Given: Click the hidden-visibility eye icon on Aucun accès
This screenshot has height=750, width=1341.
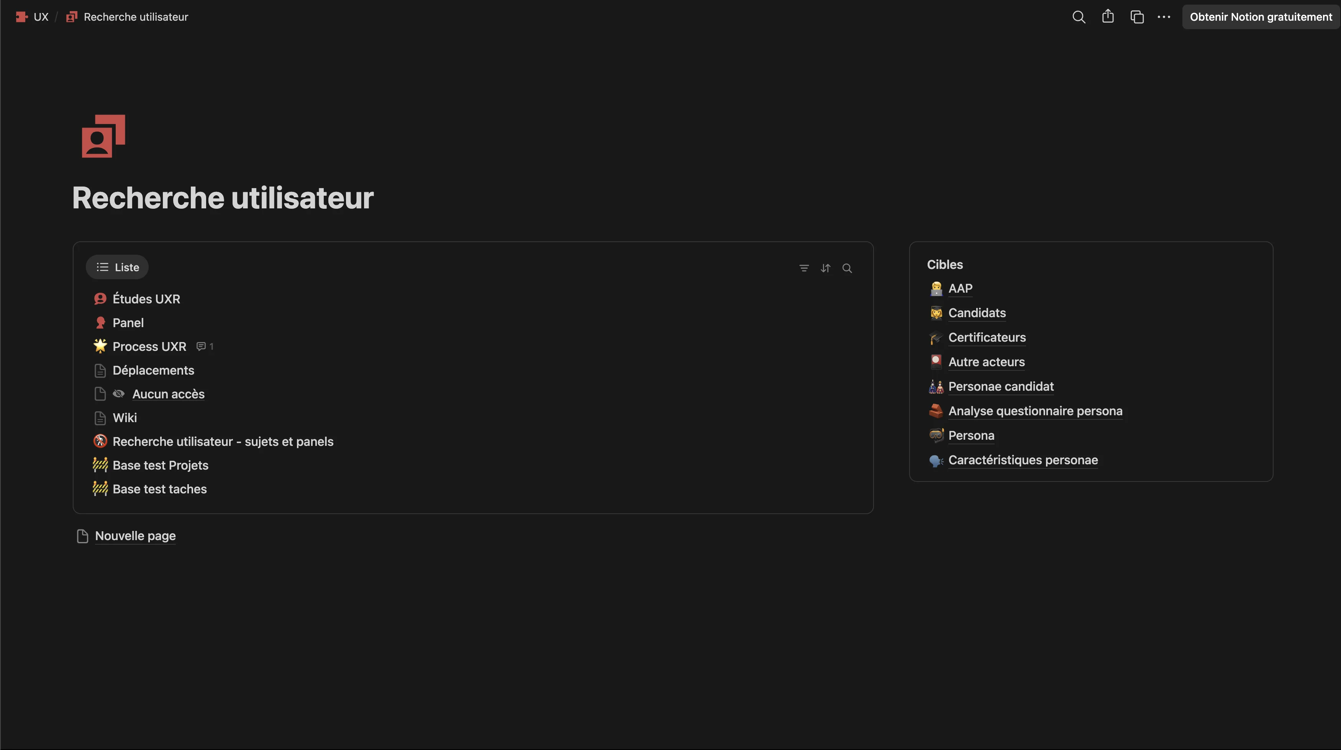Looking at the screenshot, I should 119,393.
